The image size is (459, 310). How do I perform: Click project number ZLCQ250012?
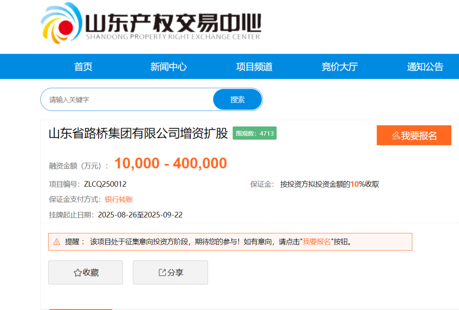click(x=105, y=184)
